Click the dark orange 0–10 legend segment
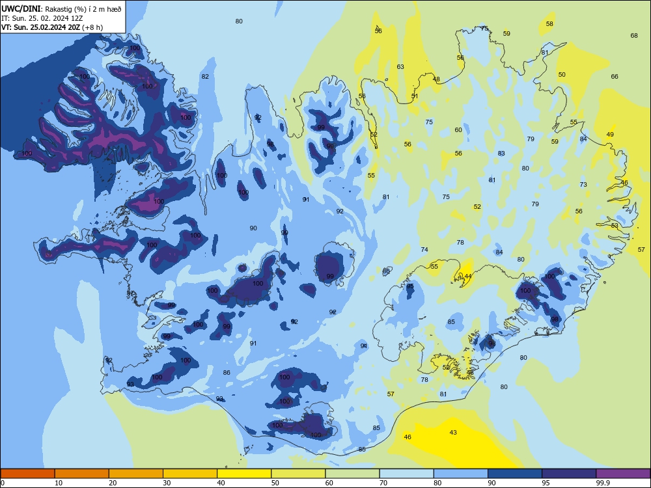The height and width of the screenshot is (488, 651). tap(28, 474)
